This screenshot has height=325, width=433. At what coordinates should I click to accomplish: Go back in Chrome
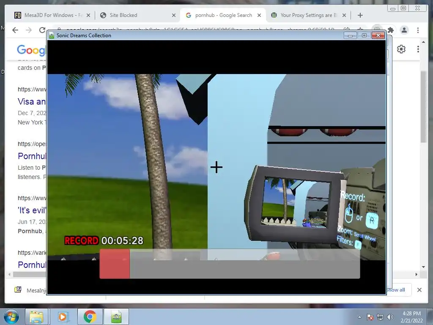pyautogui.click(x=15, y=30)
